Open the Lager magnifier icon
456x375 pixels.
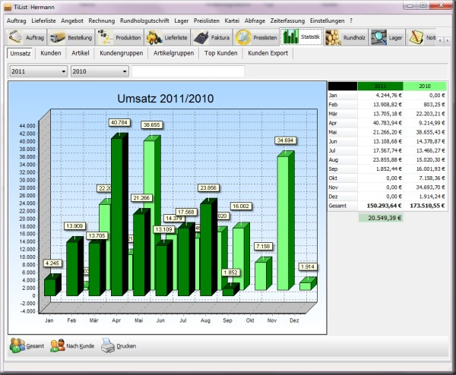tap(378, 37)
